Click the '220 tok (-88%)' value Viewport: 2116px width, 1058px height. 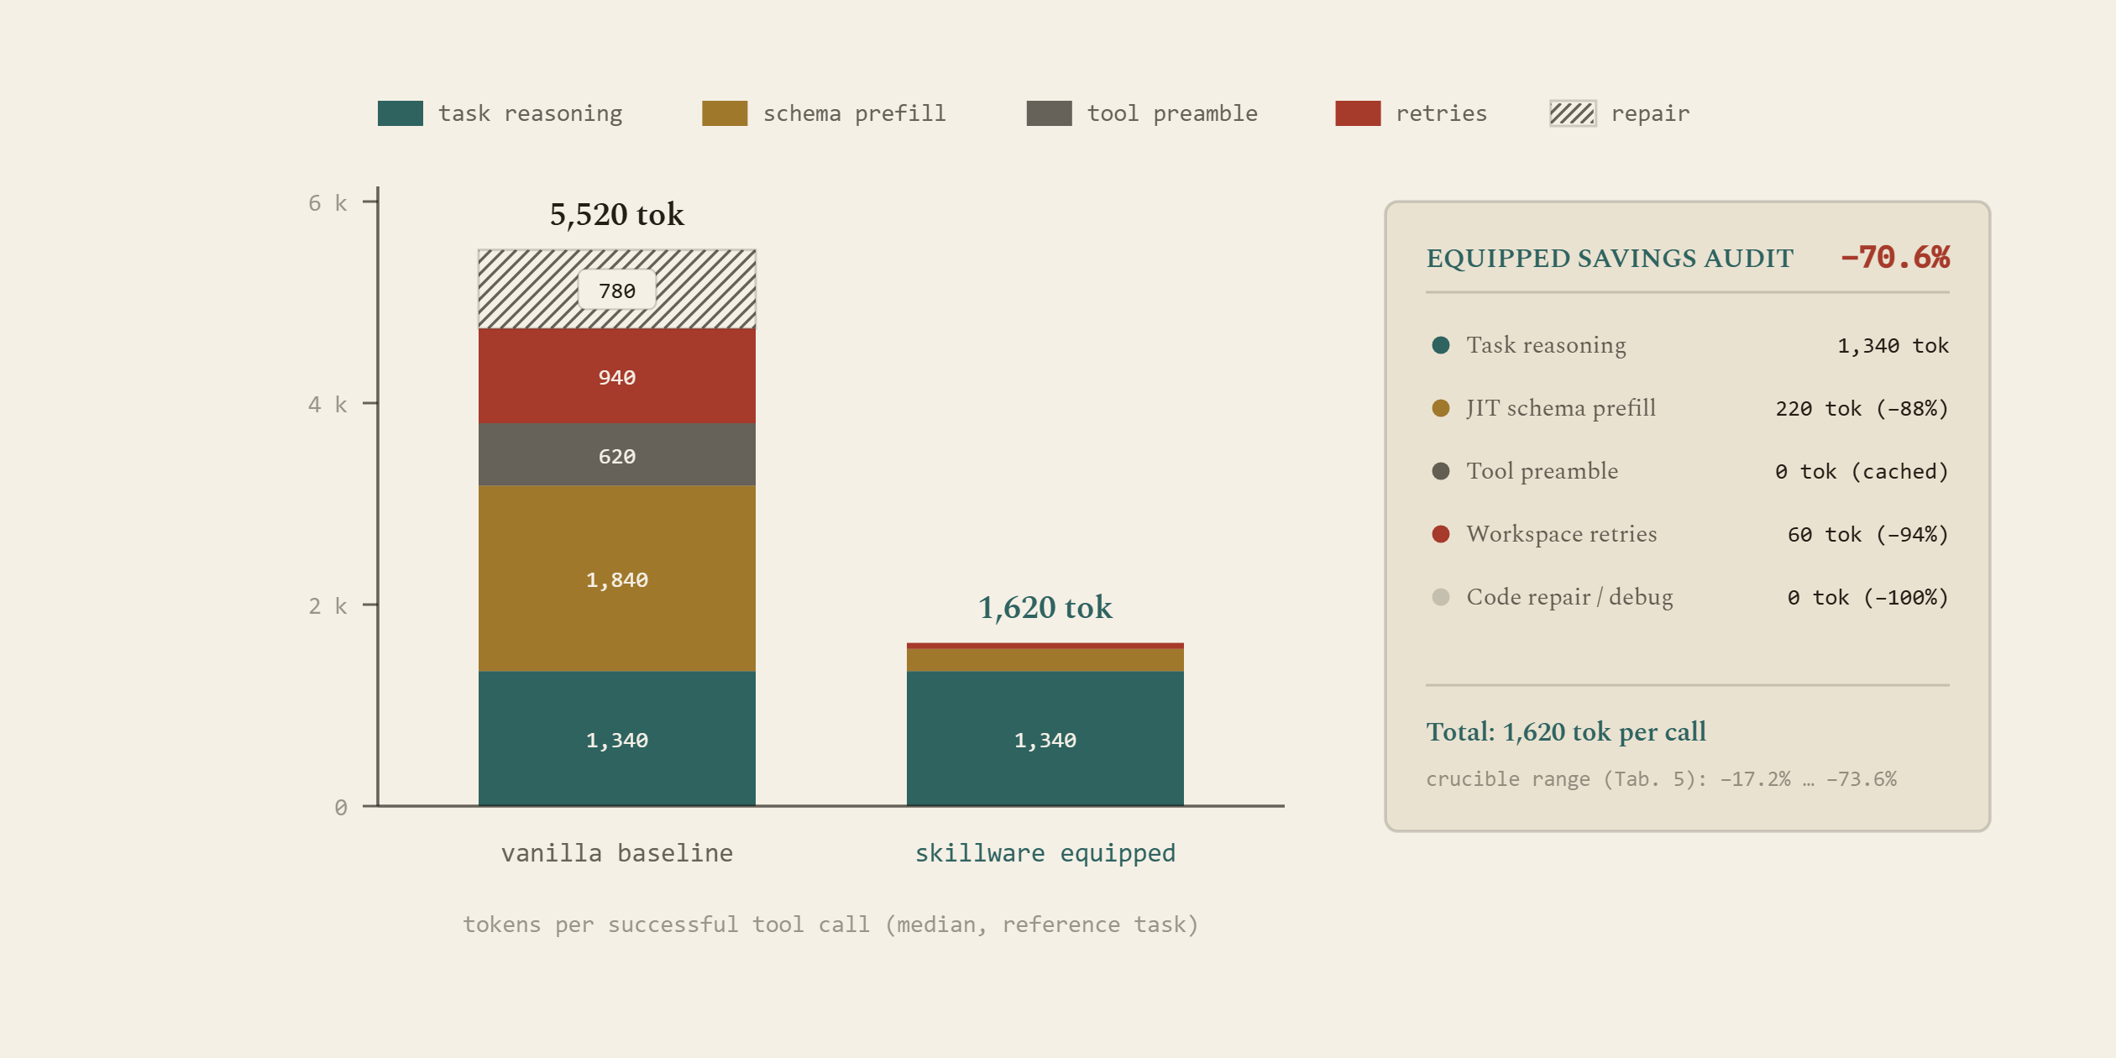pyautogui.click(x=1862, y=409)
